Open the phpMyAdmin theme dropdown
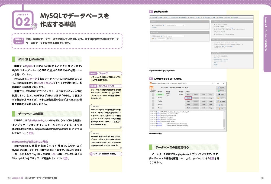Screen dimensions: 271x184 162,39
